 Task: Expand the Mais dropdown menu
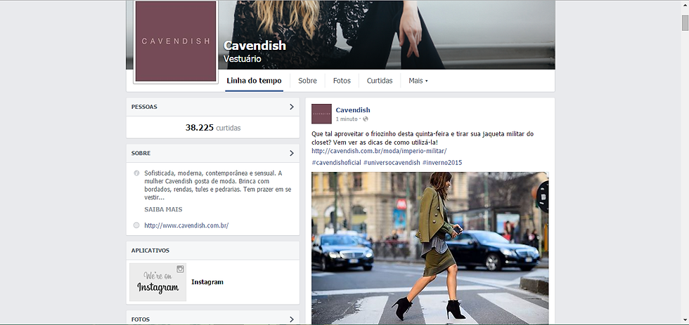pyautogui.click(x=418, y=81)
